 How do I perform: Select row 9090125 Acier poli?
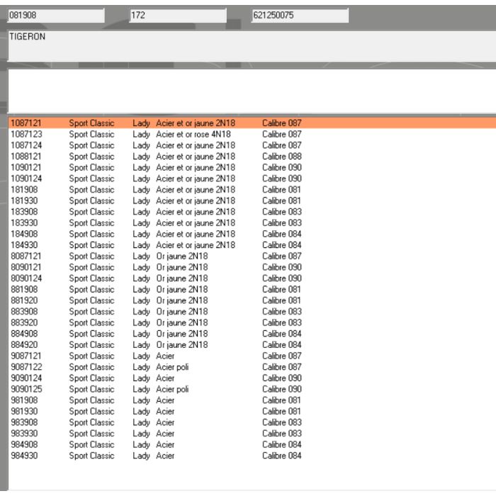pyautogui.click(x=252, y=389)
